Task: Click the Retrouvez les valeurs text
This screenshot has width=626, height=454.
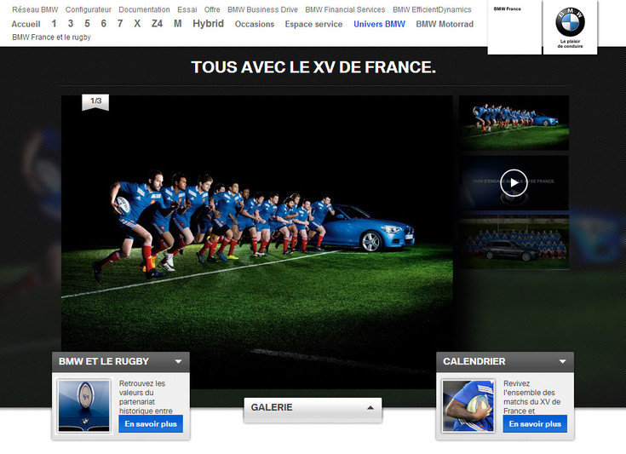Action: coord(146,397)
